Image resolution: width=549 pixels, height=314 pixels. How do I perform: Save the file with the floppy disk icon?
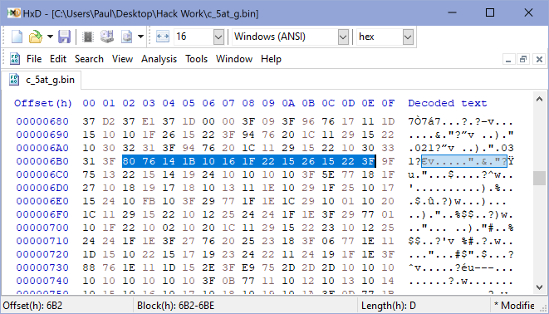(x=65, y=37)
